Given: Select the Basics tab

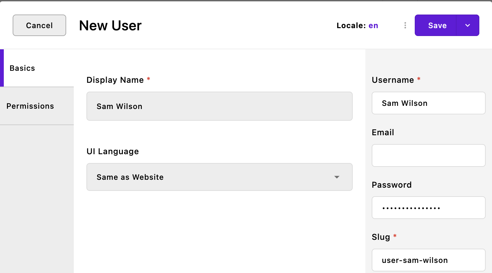Looking at the screenshot, I should [22, 68].
